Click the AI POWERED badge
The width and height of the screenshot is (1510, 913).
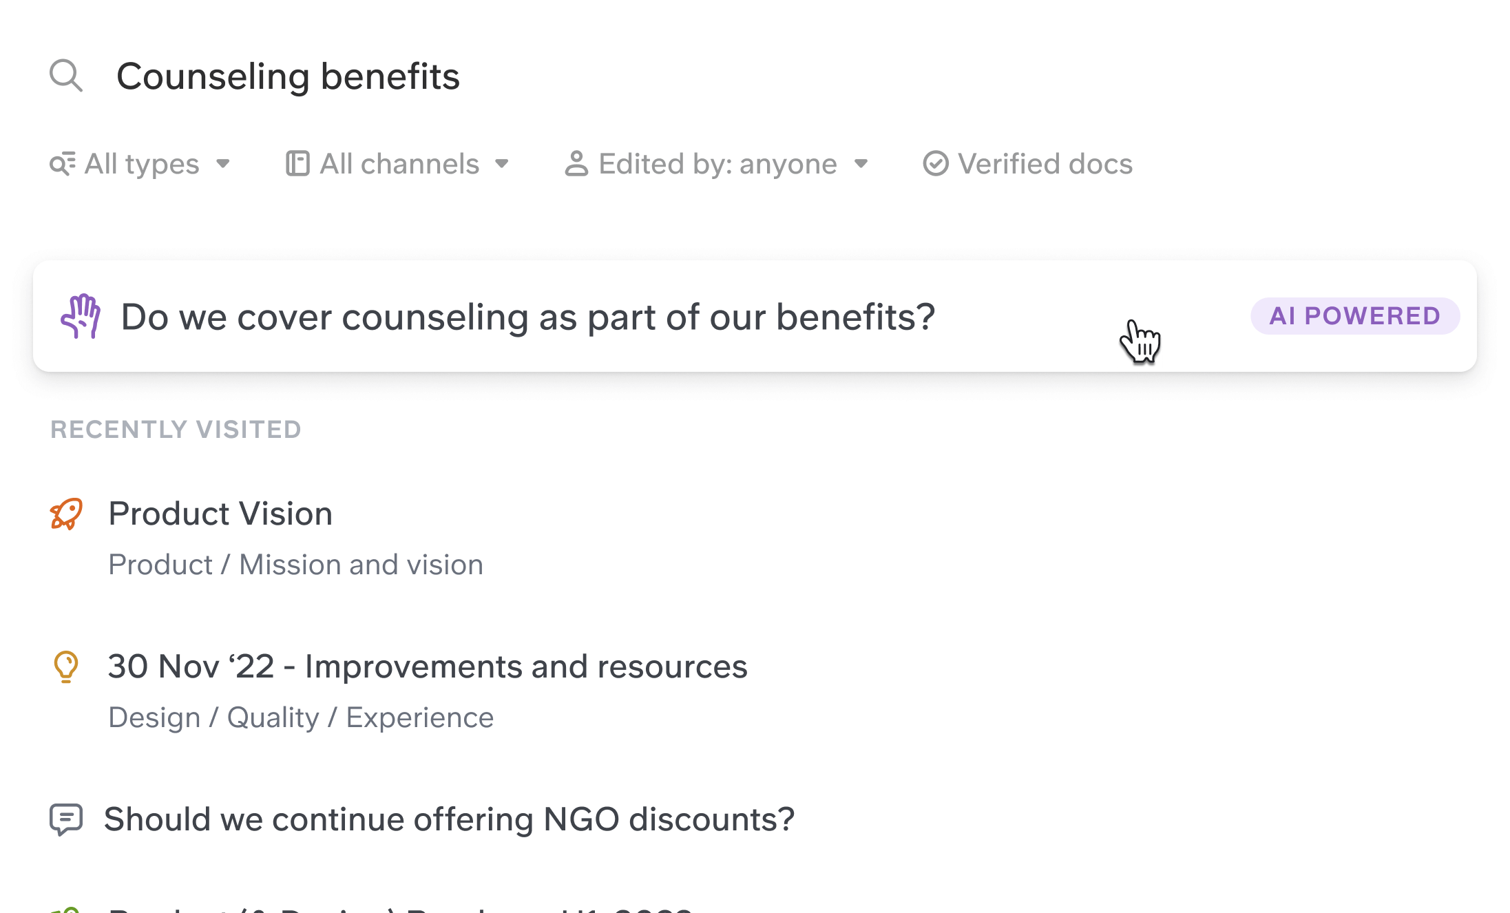(1354, 316)
